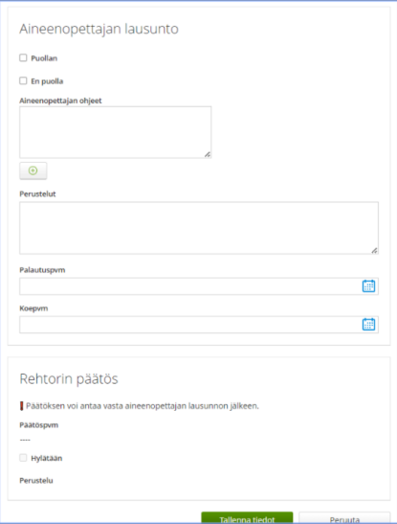Click the Peruuta button
397x524 pixels.
[x=344, y=517]
